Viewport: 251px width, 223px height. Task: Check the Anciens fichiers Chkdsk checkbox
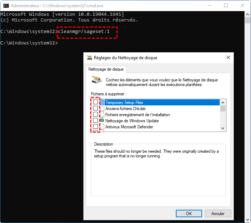95,108
